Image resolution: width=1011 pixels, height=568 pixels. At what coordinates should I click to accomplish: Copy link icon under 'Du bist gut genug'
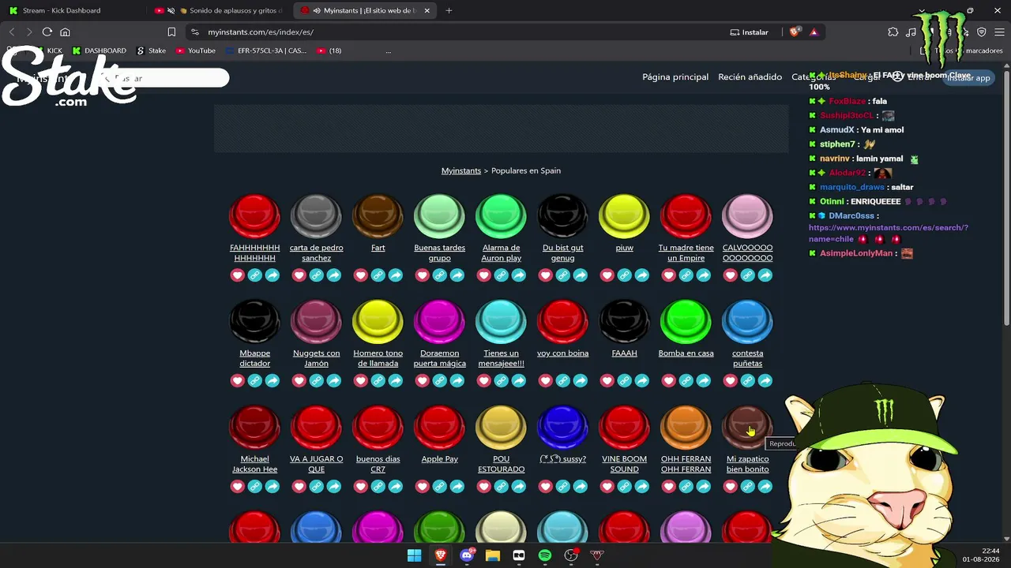pyautogui.click(x=563, y=275)
